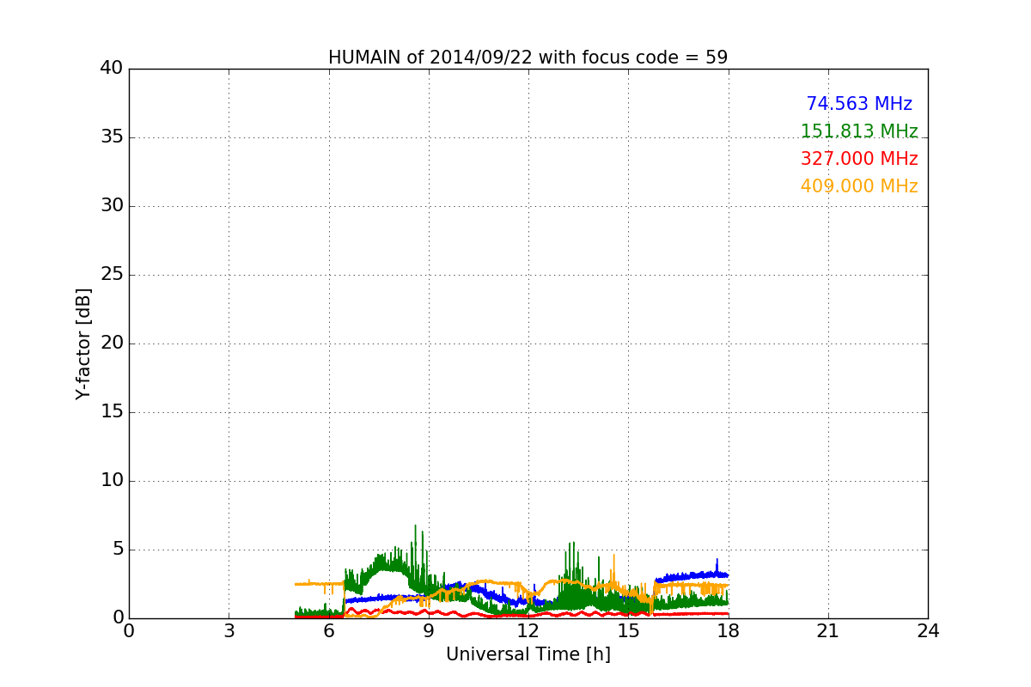Click the y-axis tick value 5
Screen dimensions: 1031x687
pos(118,550)
